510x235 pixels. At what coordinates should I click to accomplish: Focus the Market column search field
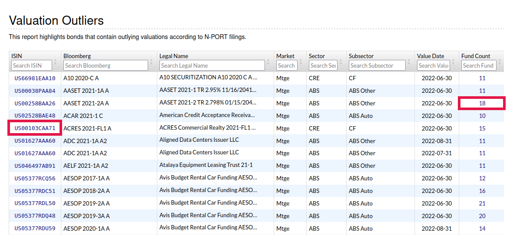[286, 65]
